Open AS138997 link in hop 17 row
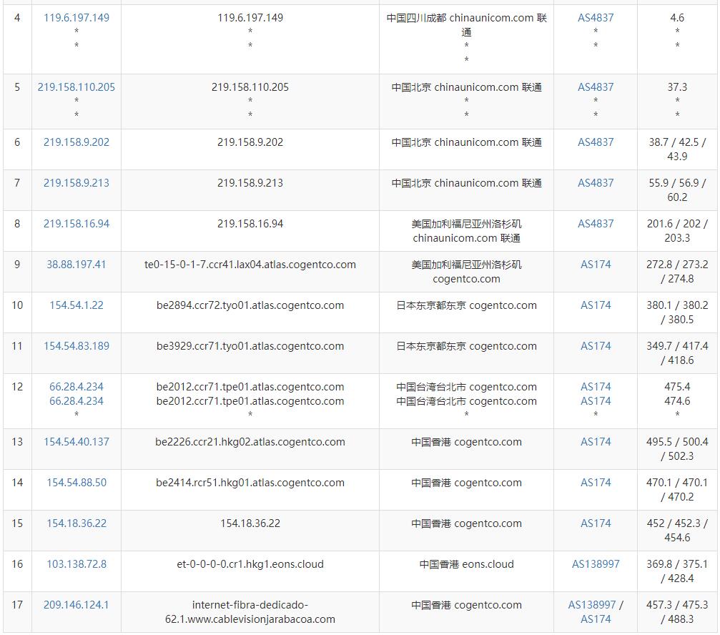 click(591, 605)
